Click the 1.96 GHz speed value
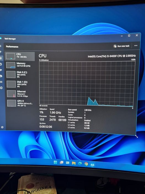The height and width of the screenshot is (194, 145). coord(55,113)
